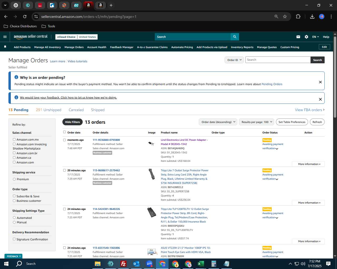The height and width of the screenshot is (269, 337).
Task: Check the Signature Confirmation filter
Action: coord(14,239)
